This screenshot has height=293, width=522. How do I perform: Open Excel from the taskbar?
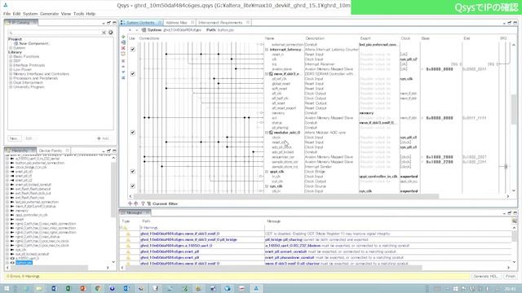coord(69,288)
